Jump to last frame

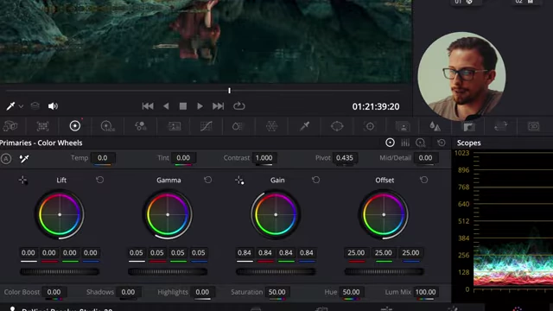(218, 105)
